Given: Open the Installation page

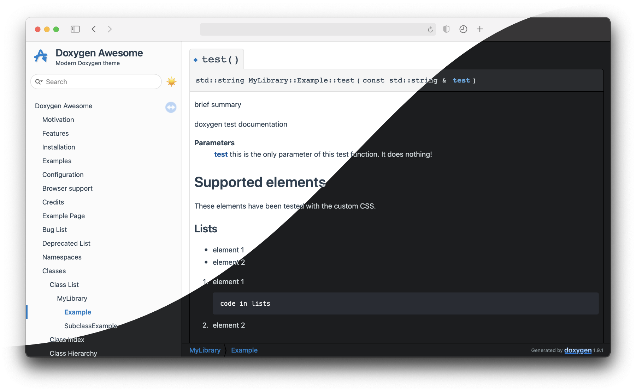Looking at the screenshot, I should coord(59,147).
